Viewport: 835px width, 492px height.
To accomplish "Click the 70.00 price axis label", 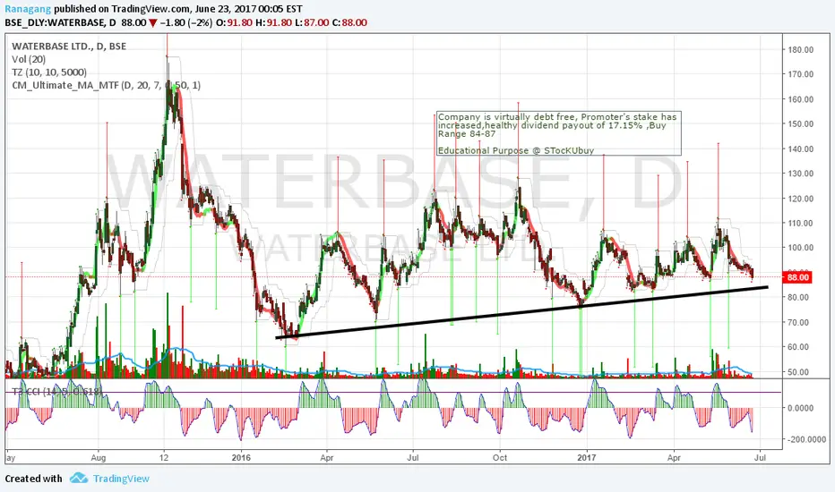I will click(799, 322).
